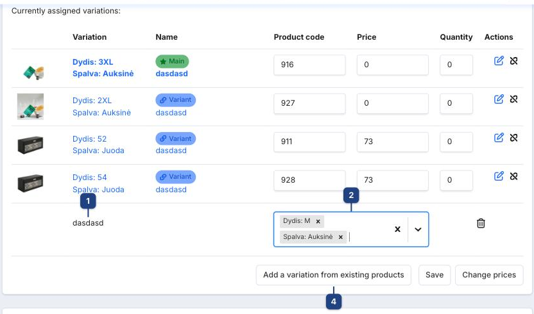
Task: Open Spalva: Auksinė link under Dydis: 3XL
Action: coord(103,74)
